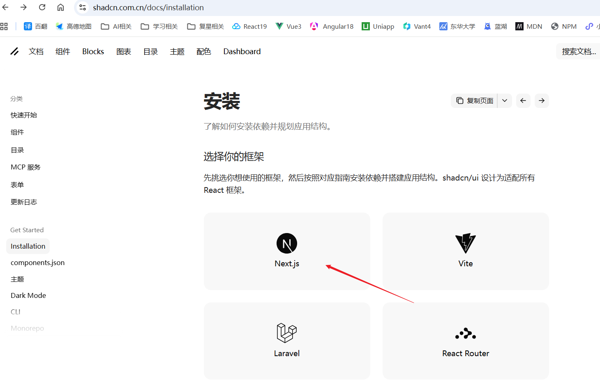Expand the AI相关 bookmarks folder
Image resolution: width=600 pixels, height=382 pixels.
(x=116, y=26)
